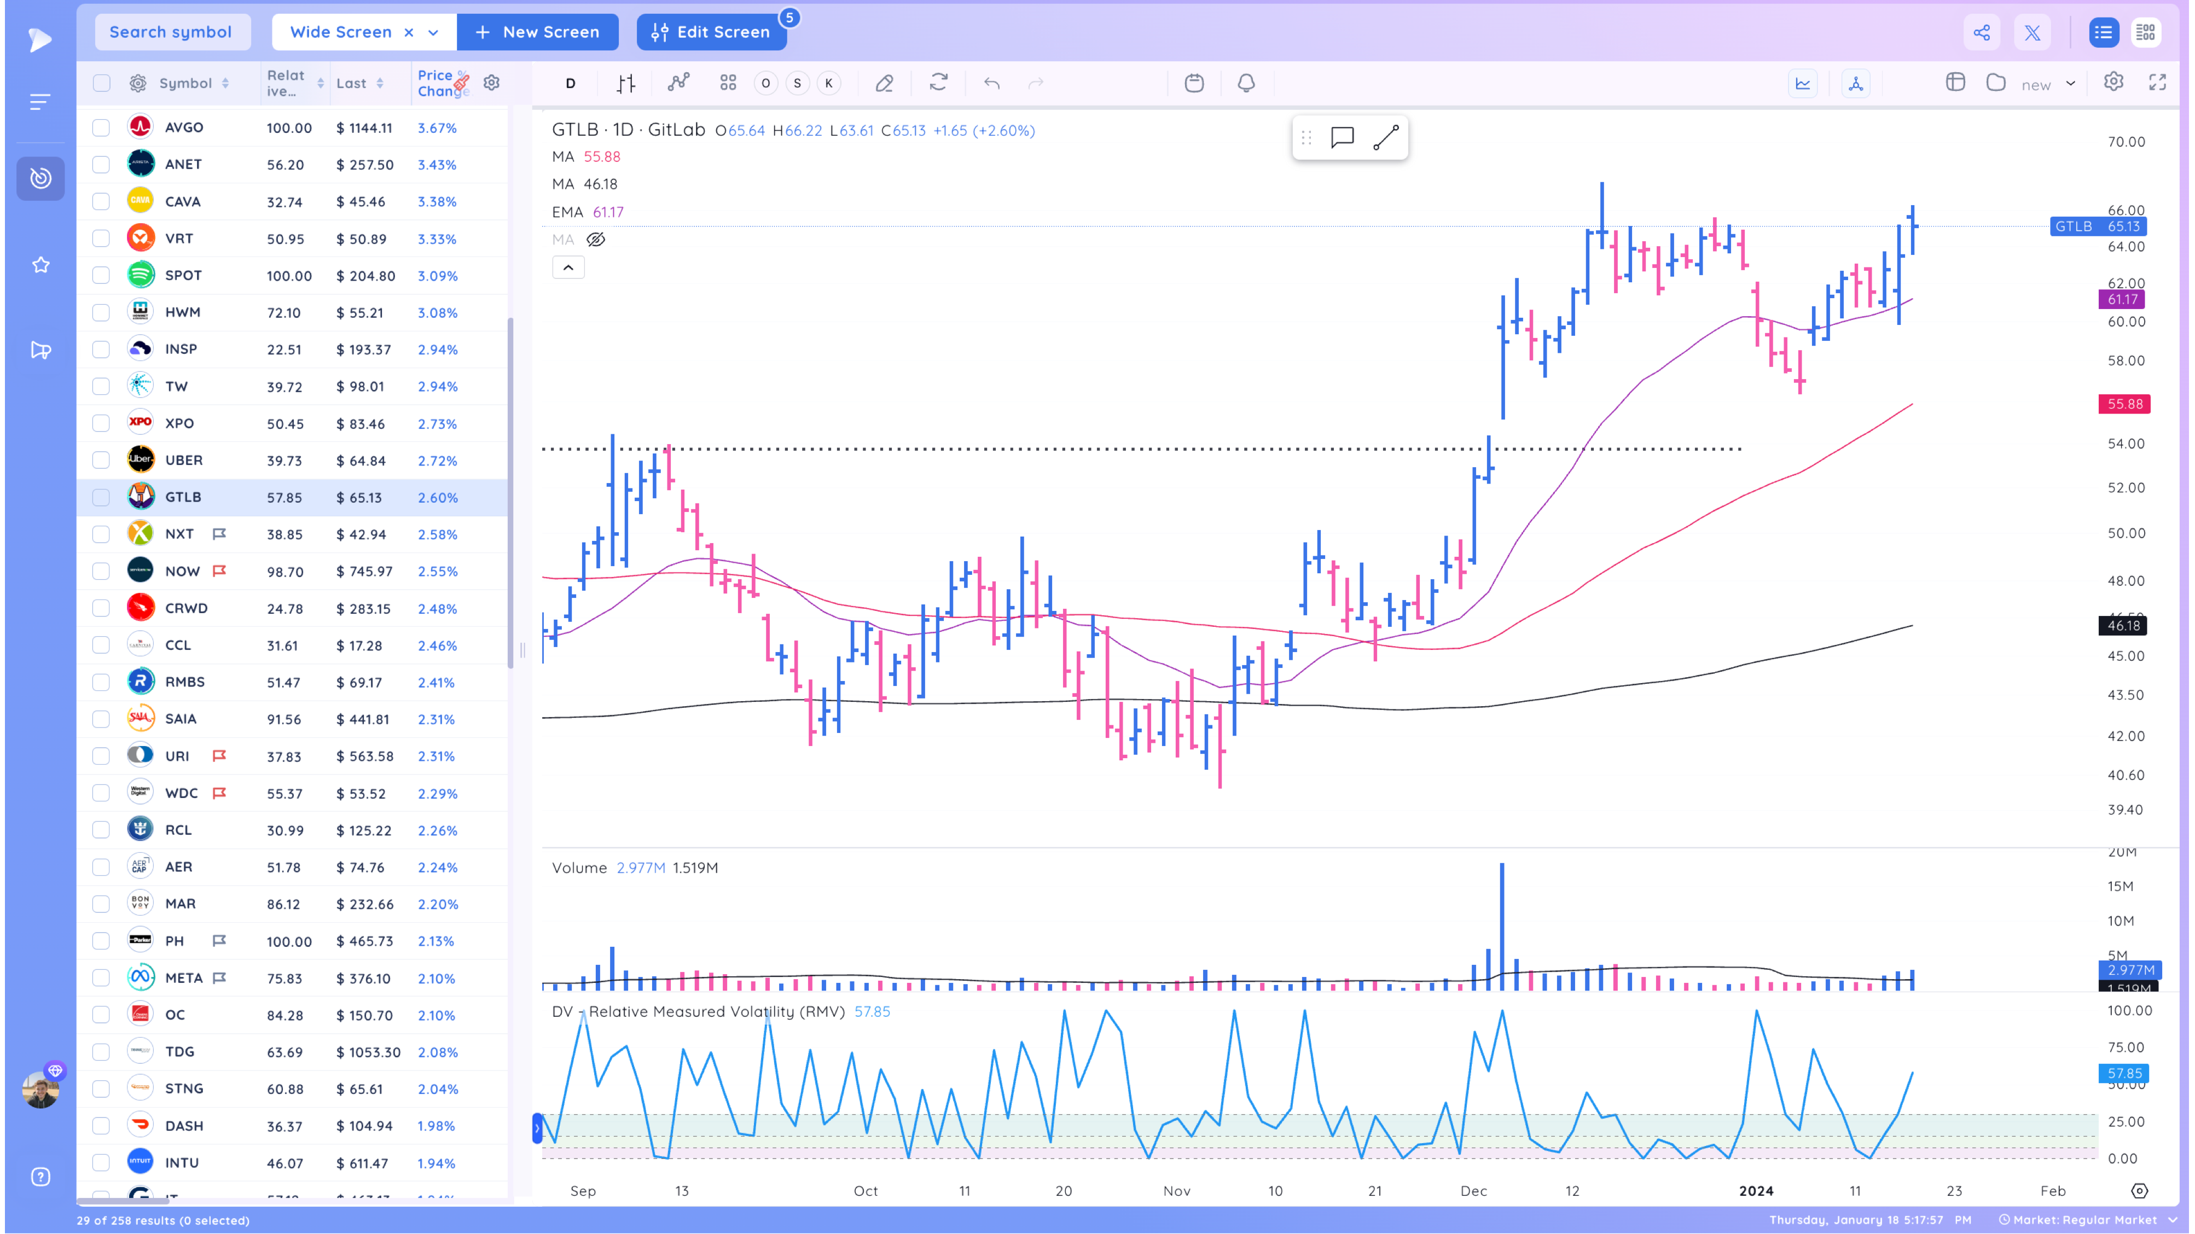Viewport: 2195px width, 1234px height.
Task: Switch to list view layout icon
Action: [2103, 32]
